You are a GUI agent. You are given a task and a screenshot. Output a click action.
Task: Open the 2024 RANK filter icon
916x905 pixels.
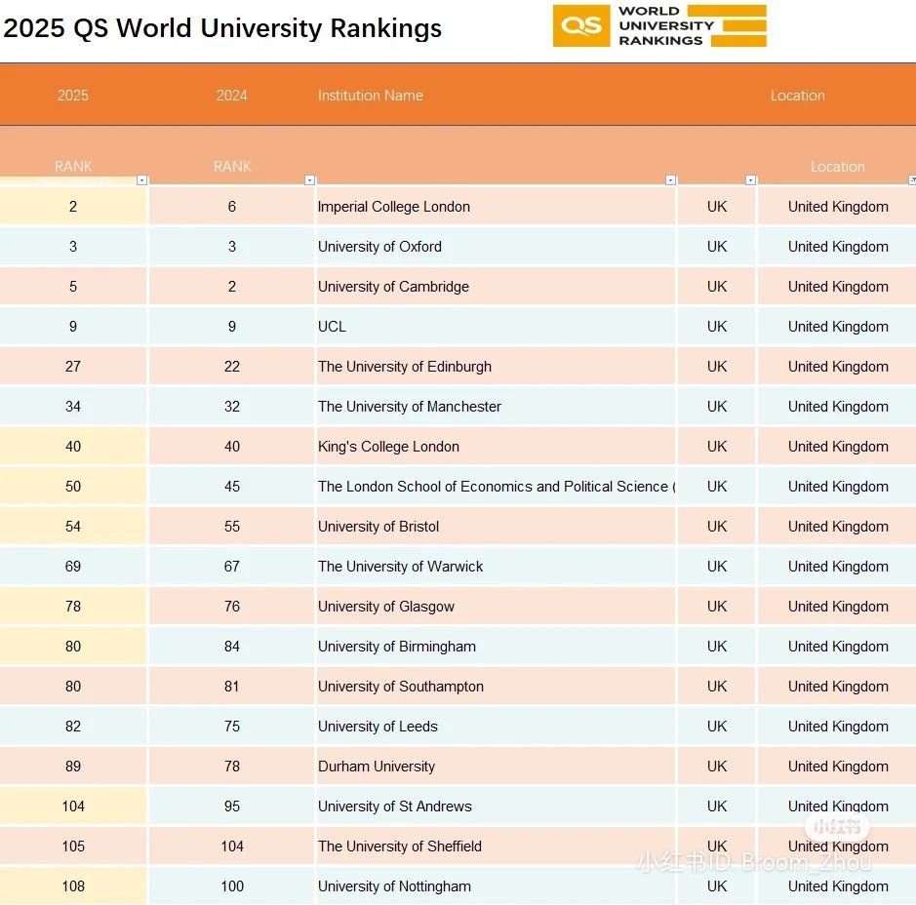310,179
